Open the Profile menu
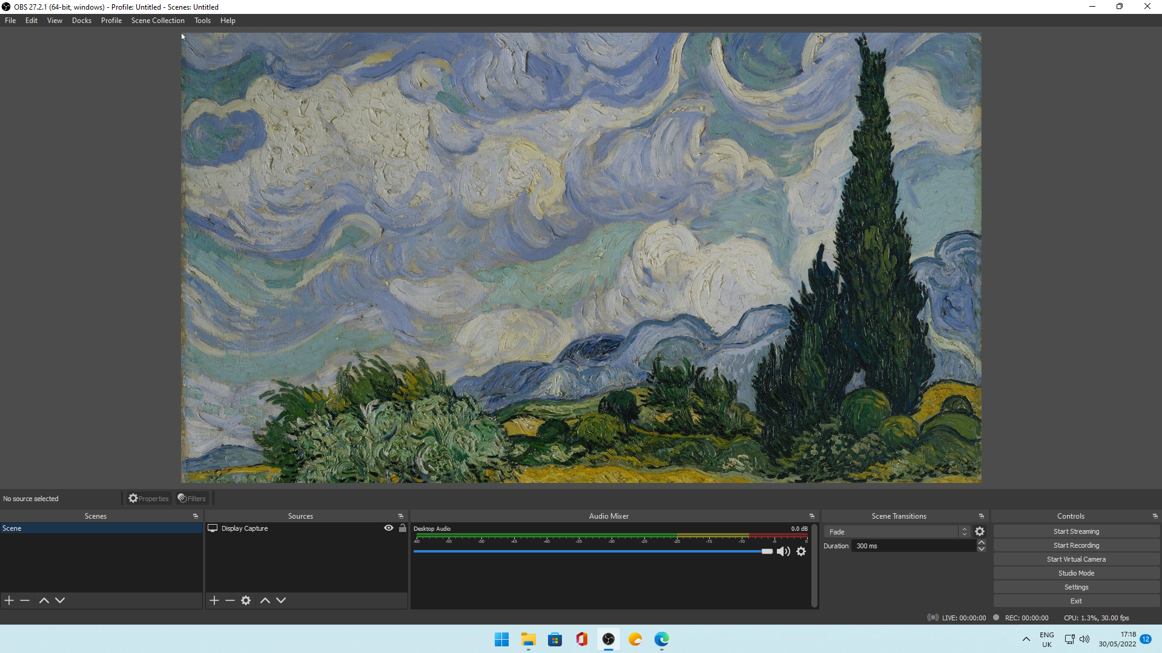1162x653 pixels. pyautogui.click(x=111, y=21)
